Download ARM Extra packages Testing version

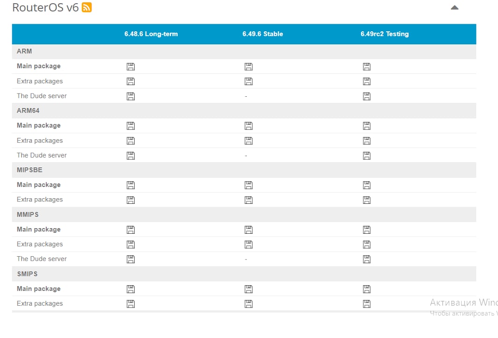(x=367, y=81)
